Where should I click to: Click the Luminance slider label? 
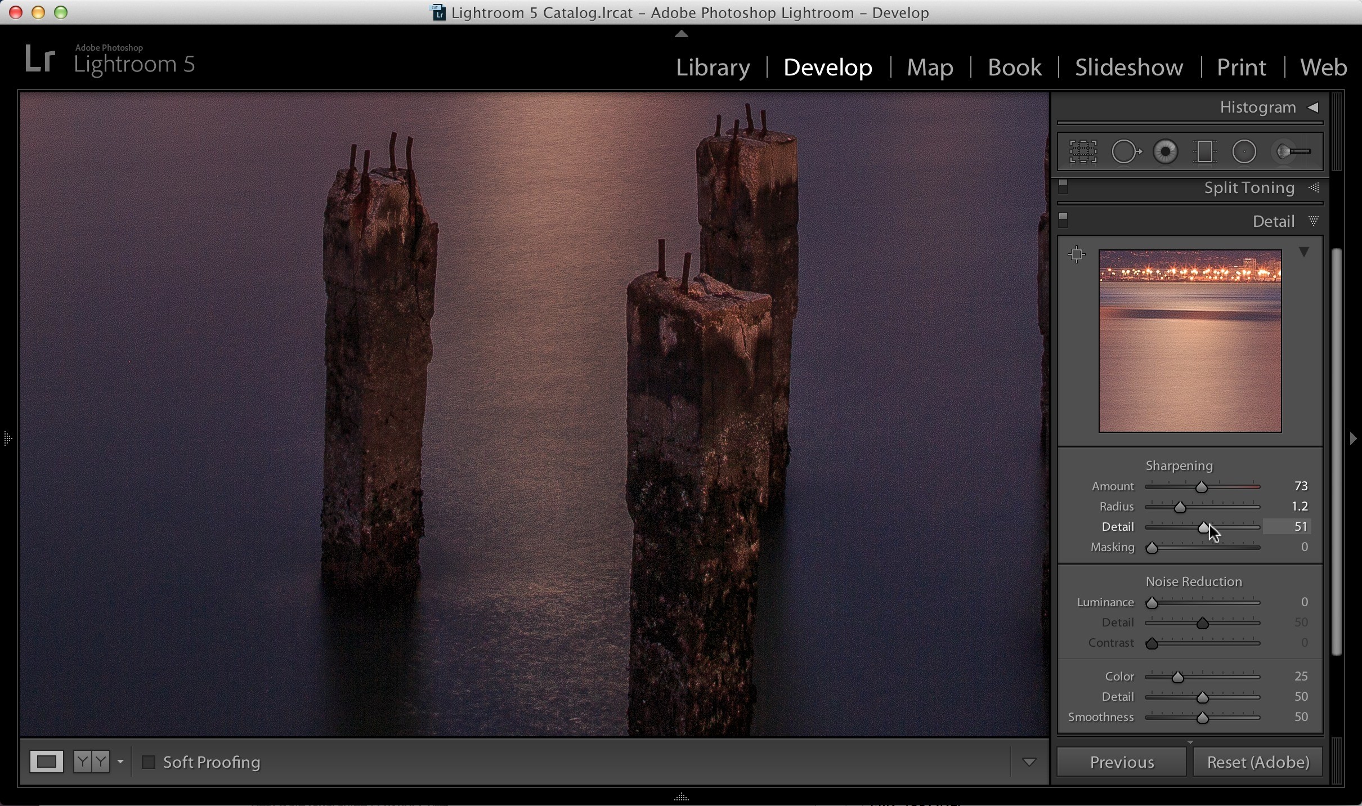[x=1105, y=602]
